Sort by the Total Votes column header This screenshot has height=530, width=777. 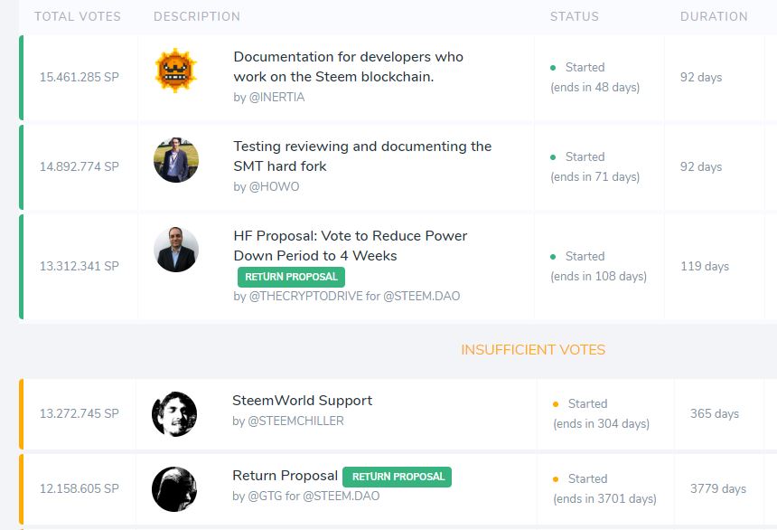coord(78,16)
